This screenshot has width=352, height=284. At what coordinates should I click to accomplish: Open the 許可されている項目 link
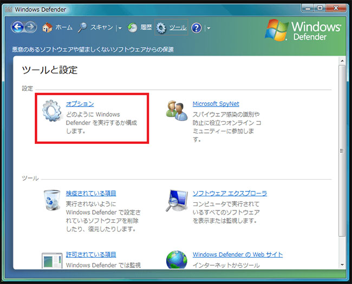click(91, 255)
